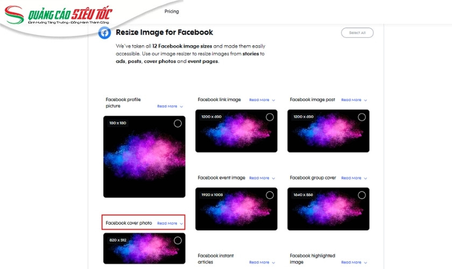The width and height of the screenshot is (452, 269).
Task: Expand Read More for Facebook image post
Action: coord(354,100)
